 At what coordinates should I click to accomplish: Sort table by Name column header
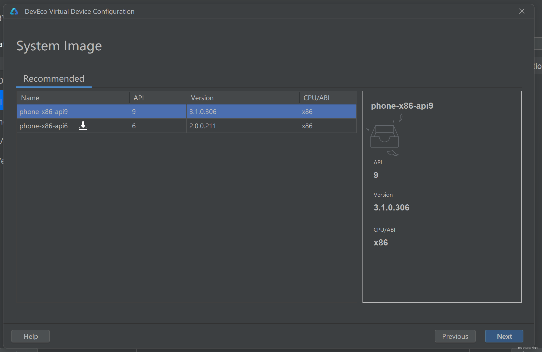(30, 98)
